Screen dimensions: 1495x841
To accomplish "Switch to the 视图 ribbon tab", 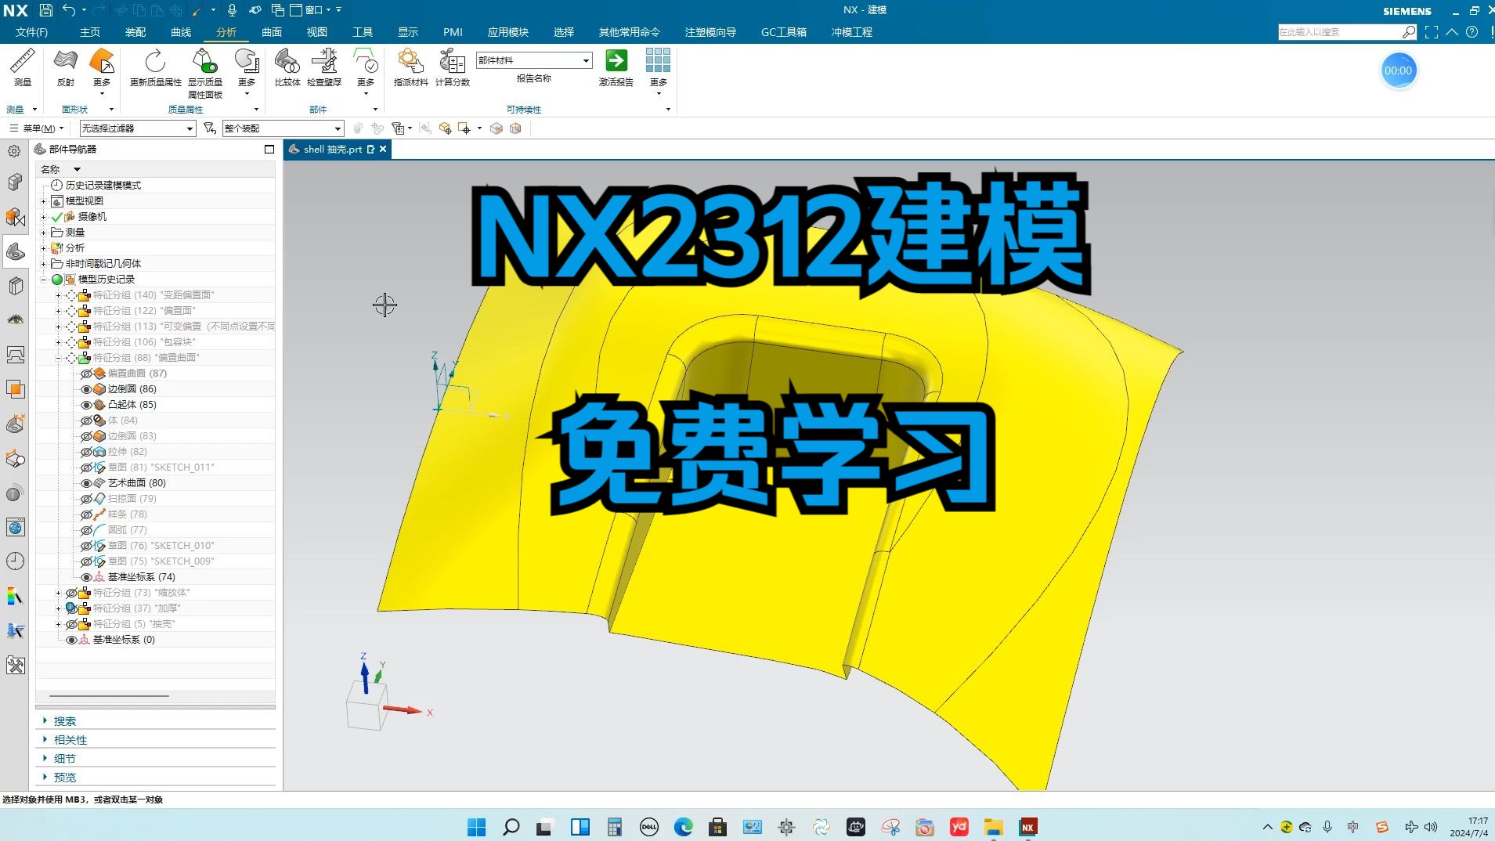I will click(x=317, y=32).
